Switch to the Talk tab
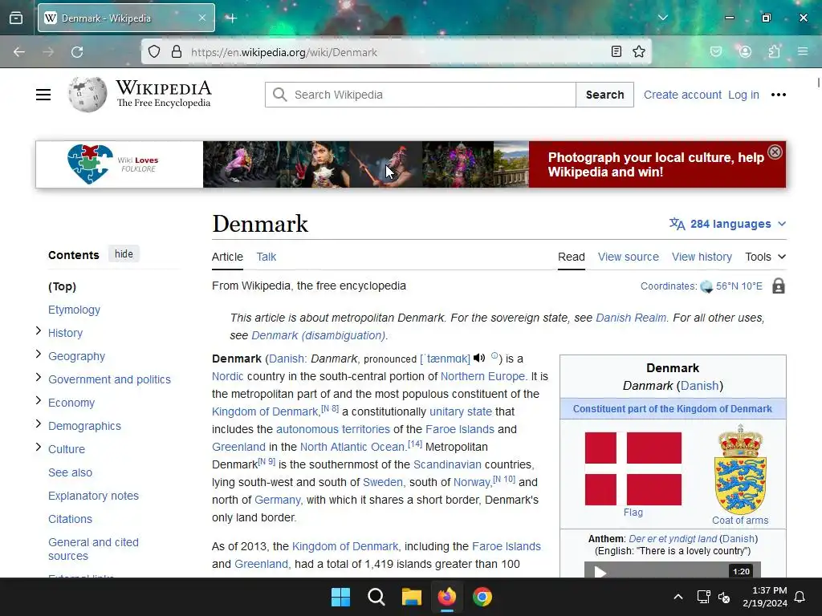Viewport: 822px width, 616px height. click(x=267, y=257)
